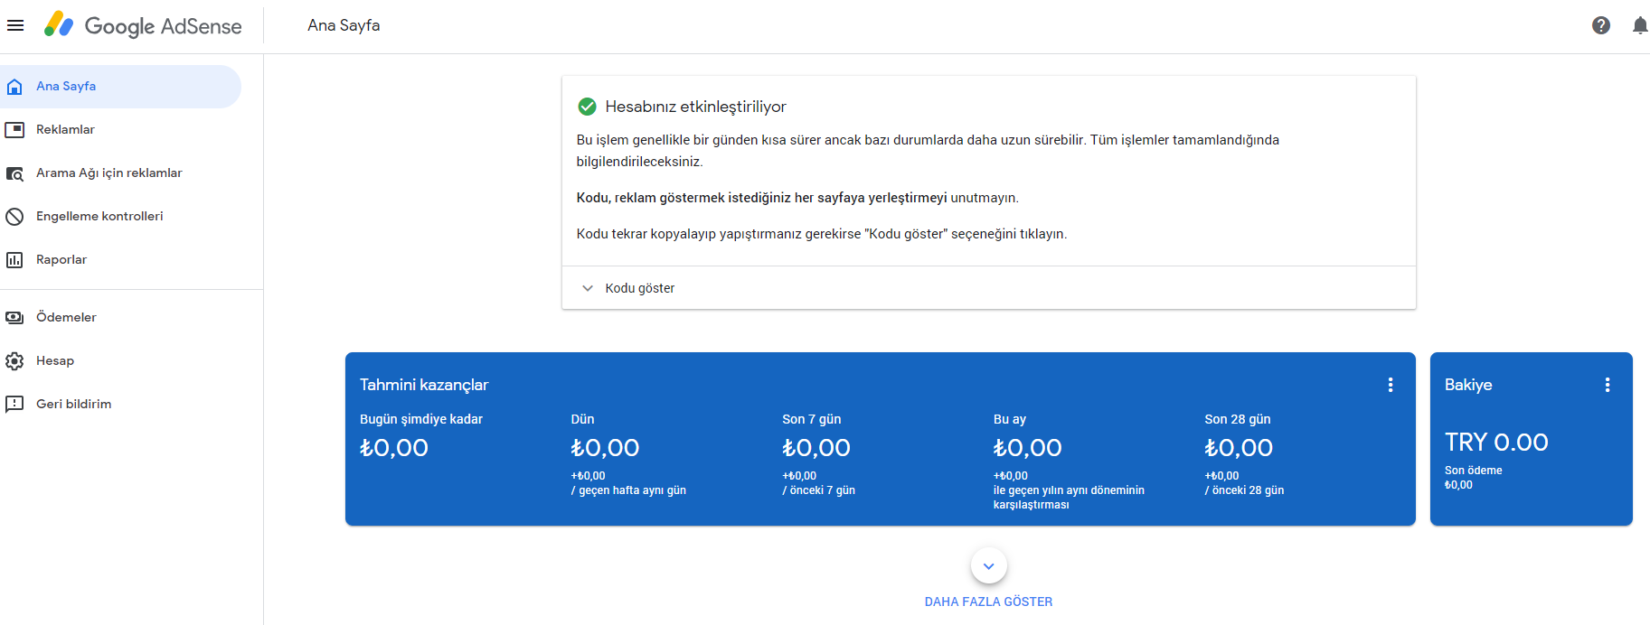Click the Google AdSense logo

(144, 25)
